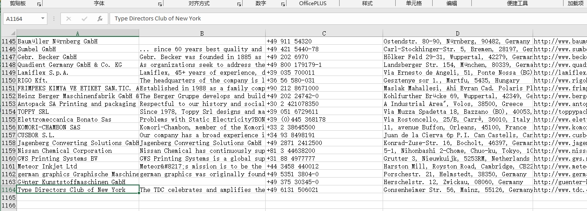This screenshot has height=211, width=587.
Task: Open the 对齐方式 alignment dialog launcher
Action: pyautogui.click(x=239, y=4)
